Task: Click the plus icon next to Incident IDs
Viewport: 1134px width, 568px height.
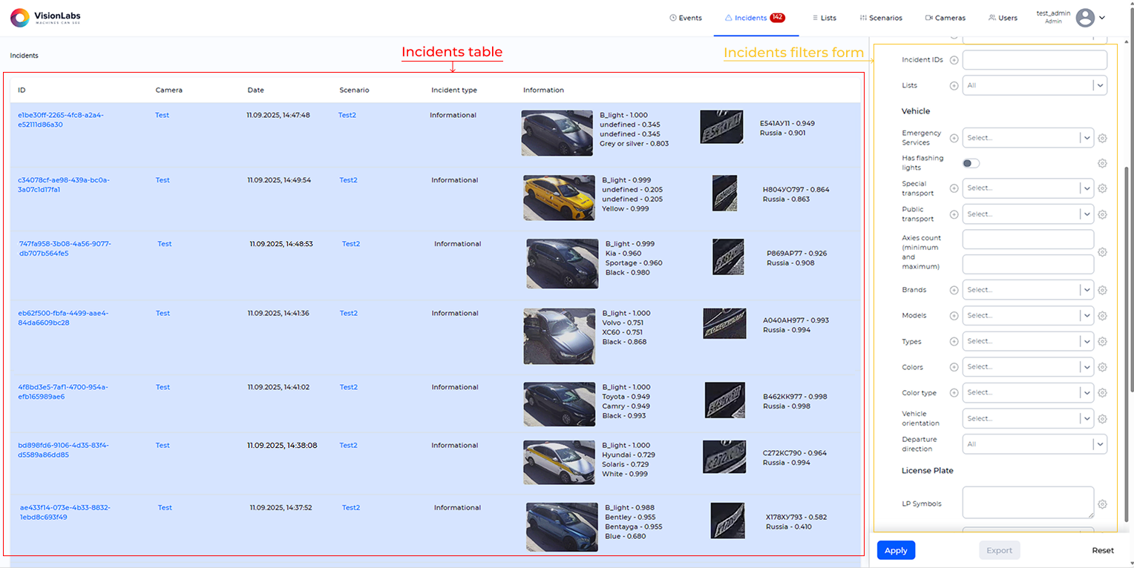Action: pos(954,60)
